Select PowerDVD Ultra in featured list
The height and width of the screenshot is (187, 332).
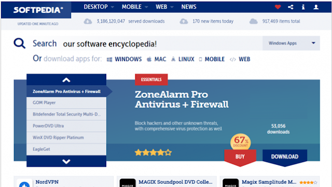pyautogui.click(x=66, y=126)
